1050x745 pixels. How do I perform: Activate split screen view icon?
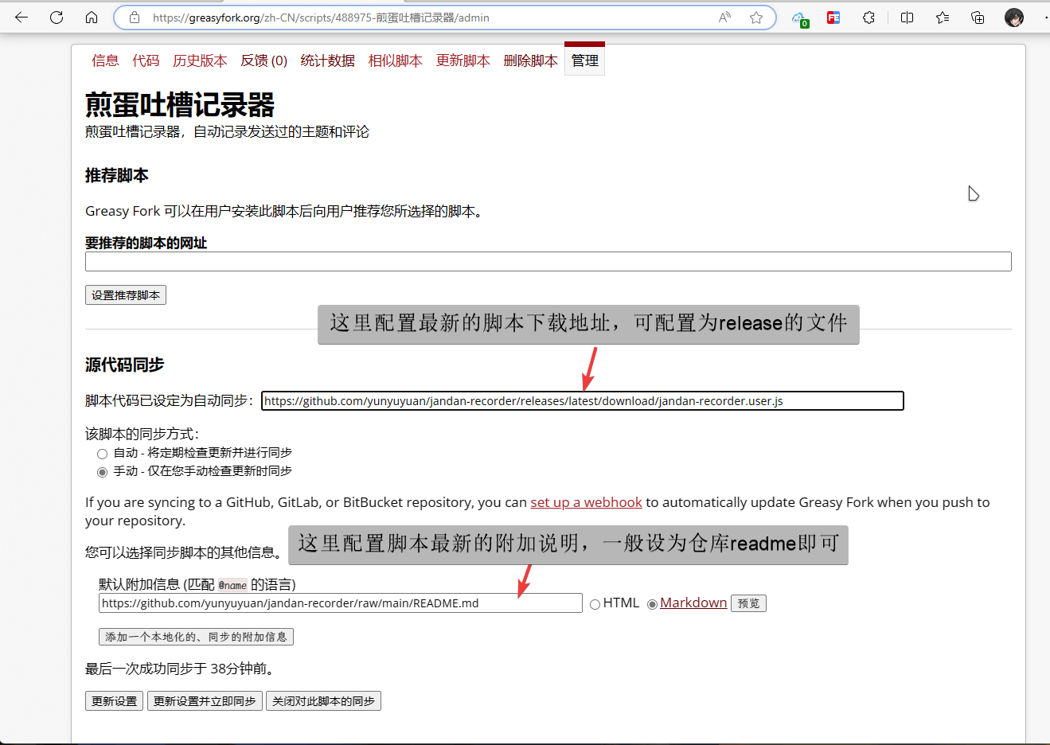(x=907, y=18)
